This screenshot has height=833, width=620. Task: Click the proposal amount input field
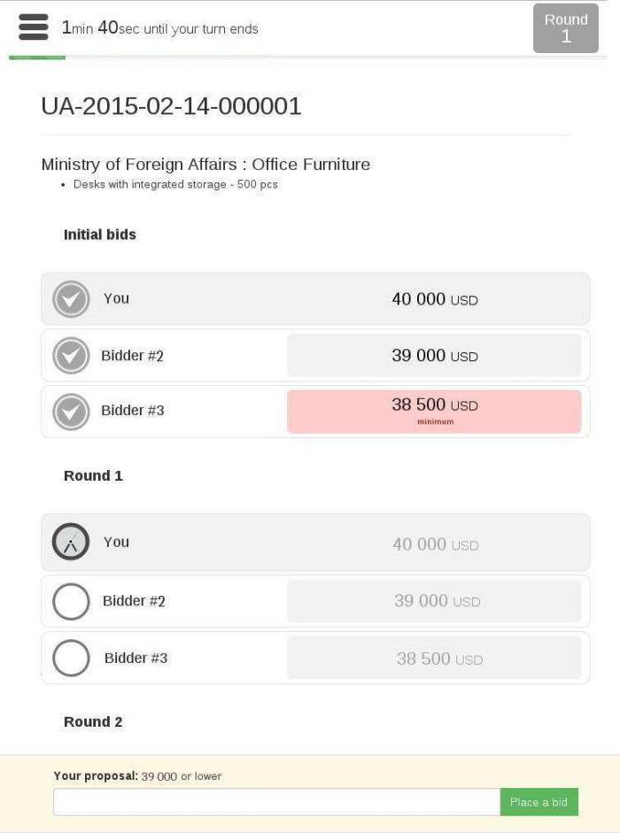(x=276, y=802)
